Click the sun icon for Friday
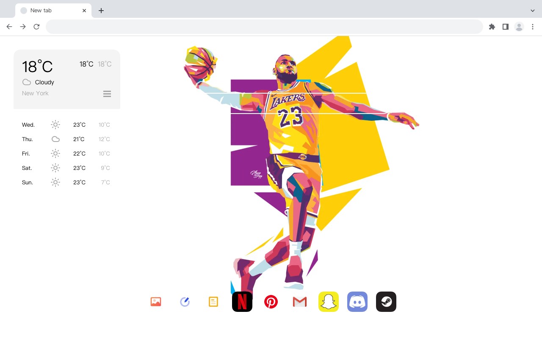542x339 pixels. pyautogui.click(x=55, y=153)
